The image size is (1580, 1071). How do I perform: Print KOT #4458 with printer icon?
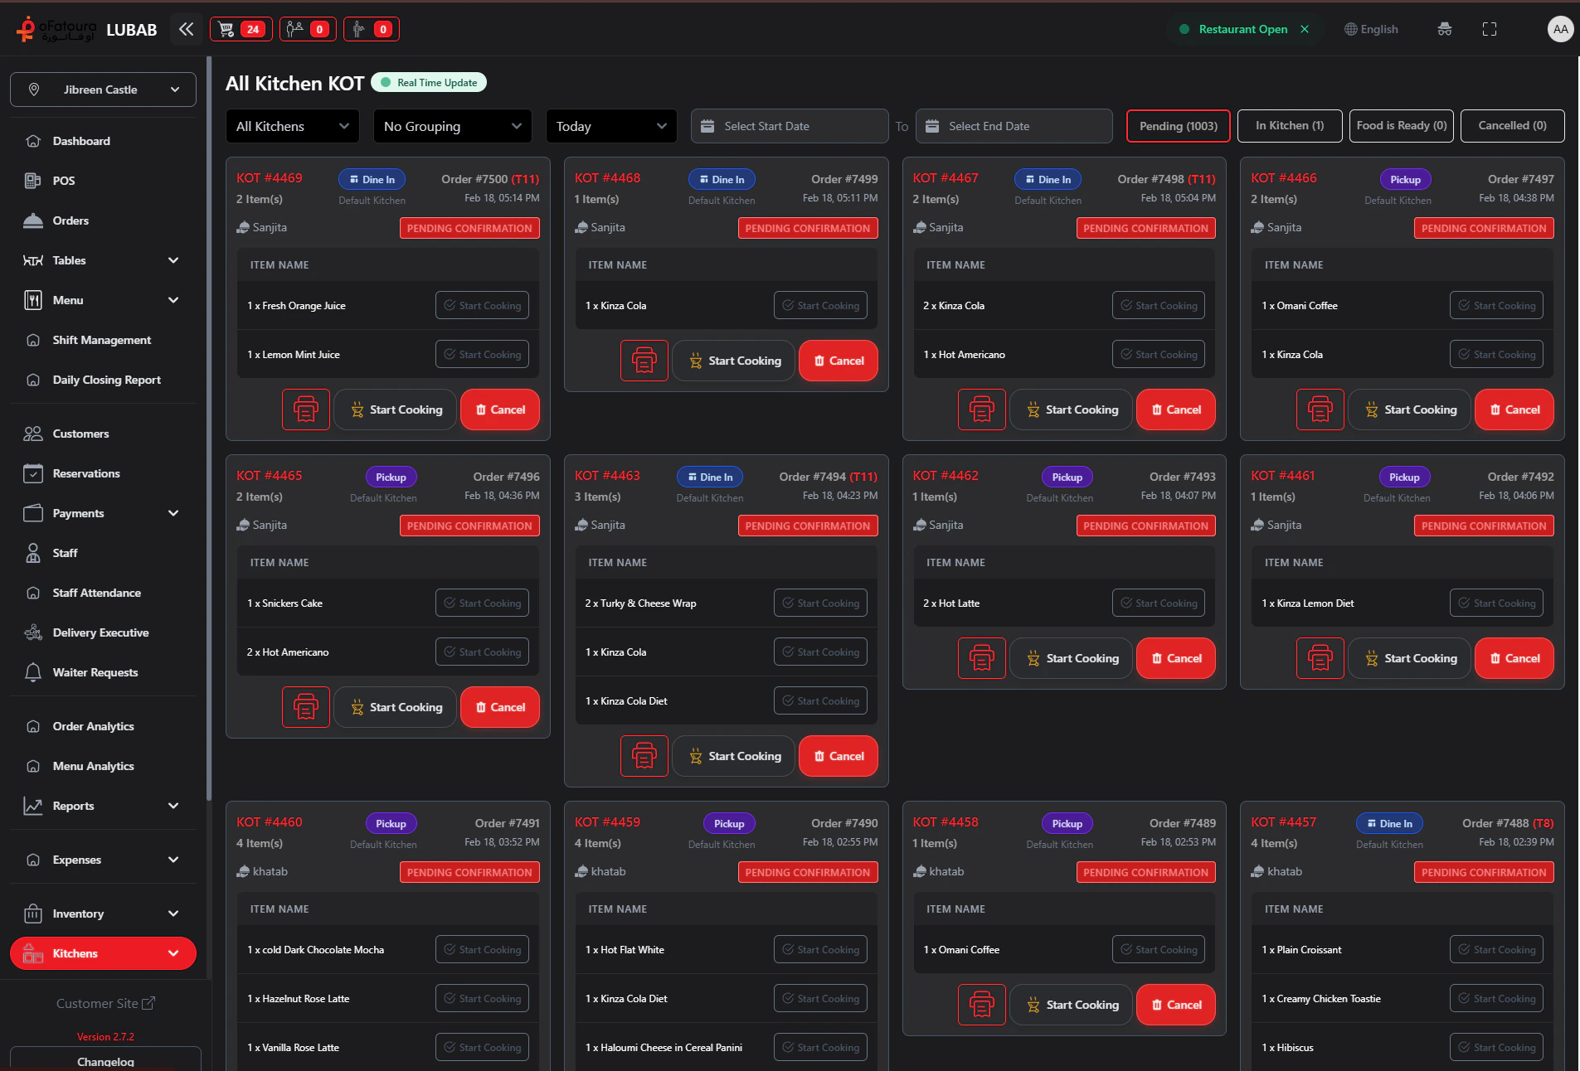(x=982, y=1005)
